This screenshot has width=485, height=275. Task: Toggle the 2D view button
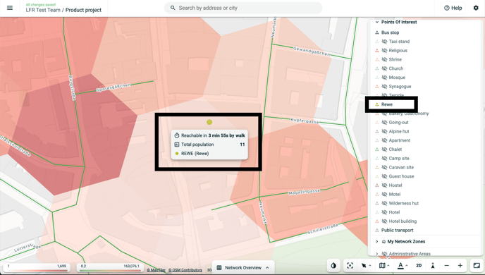point(419,266)
